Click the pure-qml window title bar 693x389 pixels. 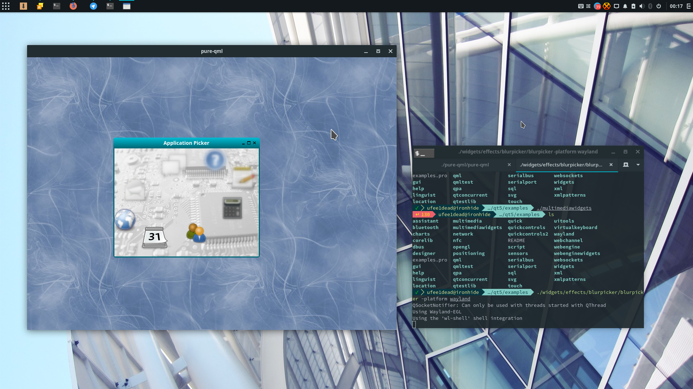(212, 51)
